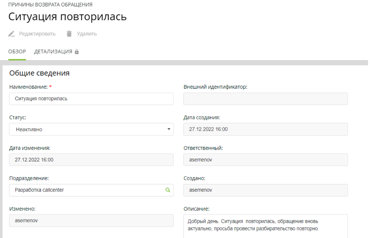Click the large page title heading
This screenshot has width=370, height=238.
[67, 17]
